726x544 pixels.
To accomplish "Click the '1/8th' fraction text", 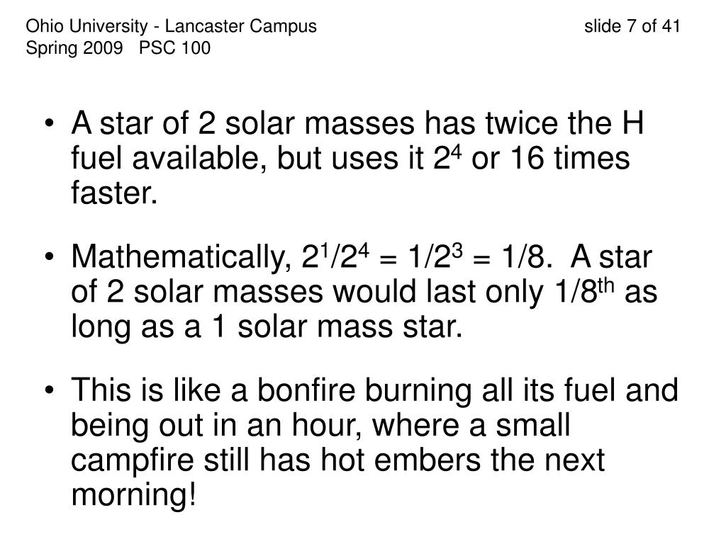I will [584, 292].
